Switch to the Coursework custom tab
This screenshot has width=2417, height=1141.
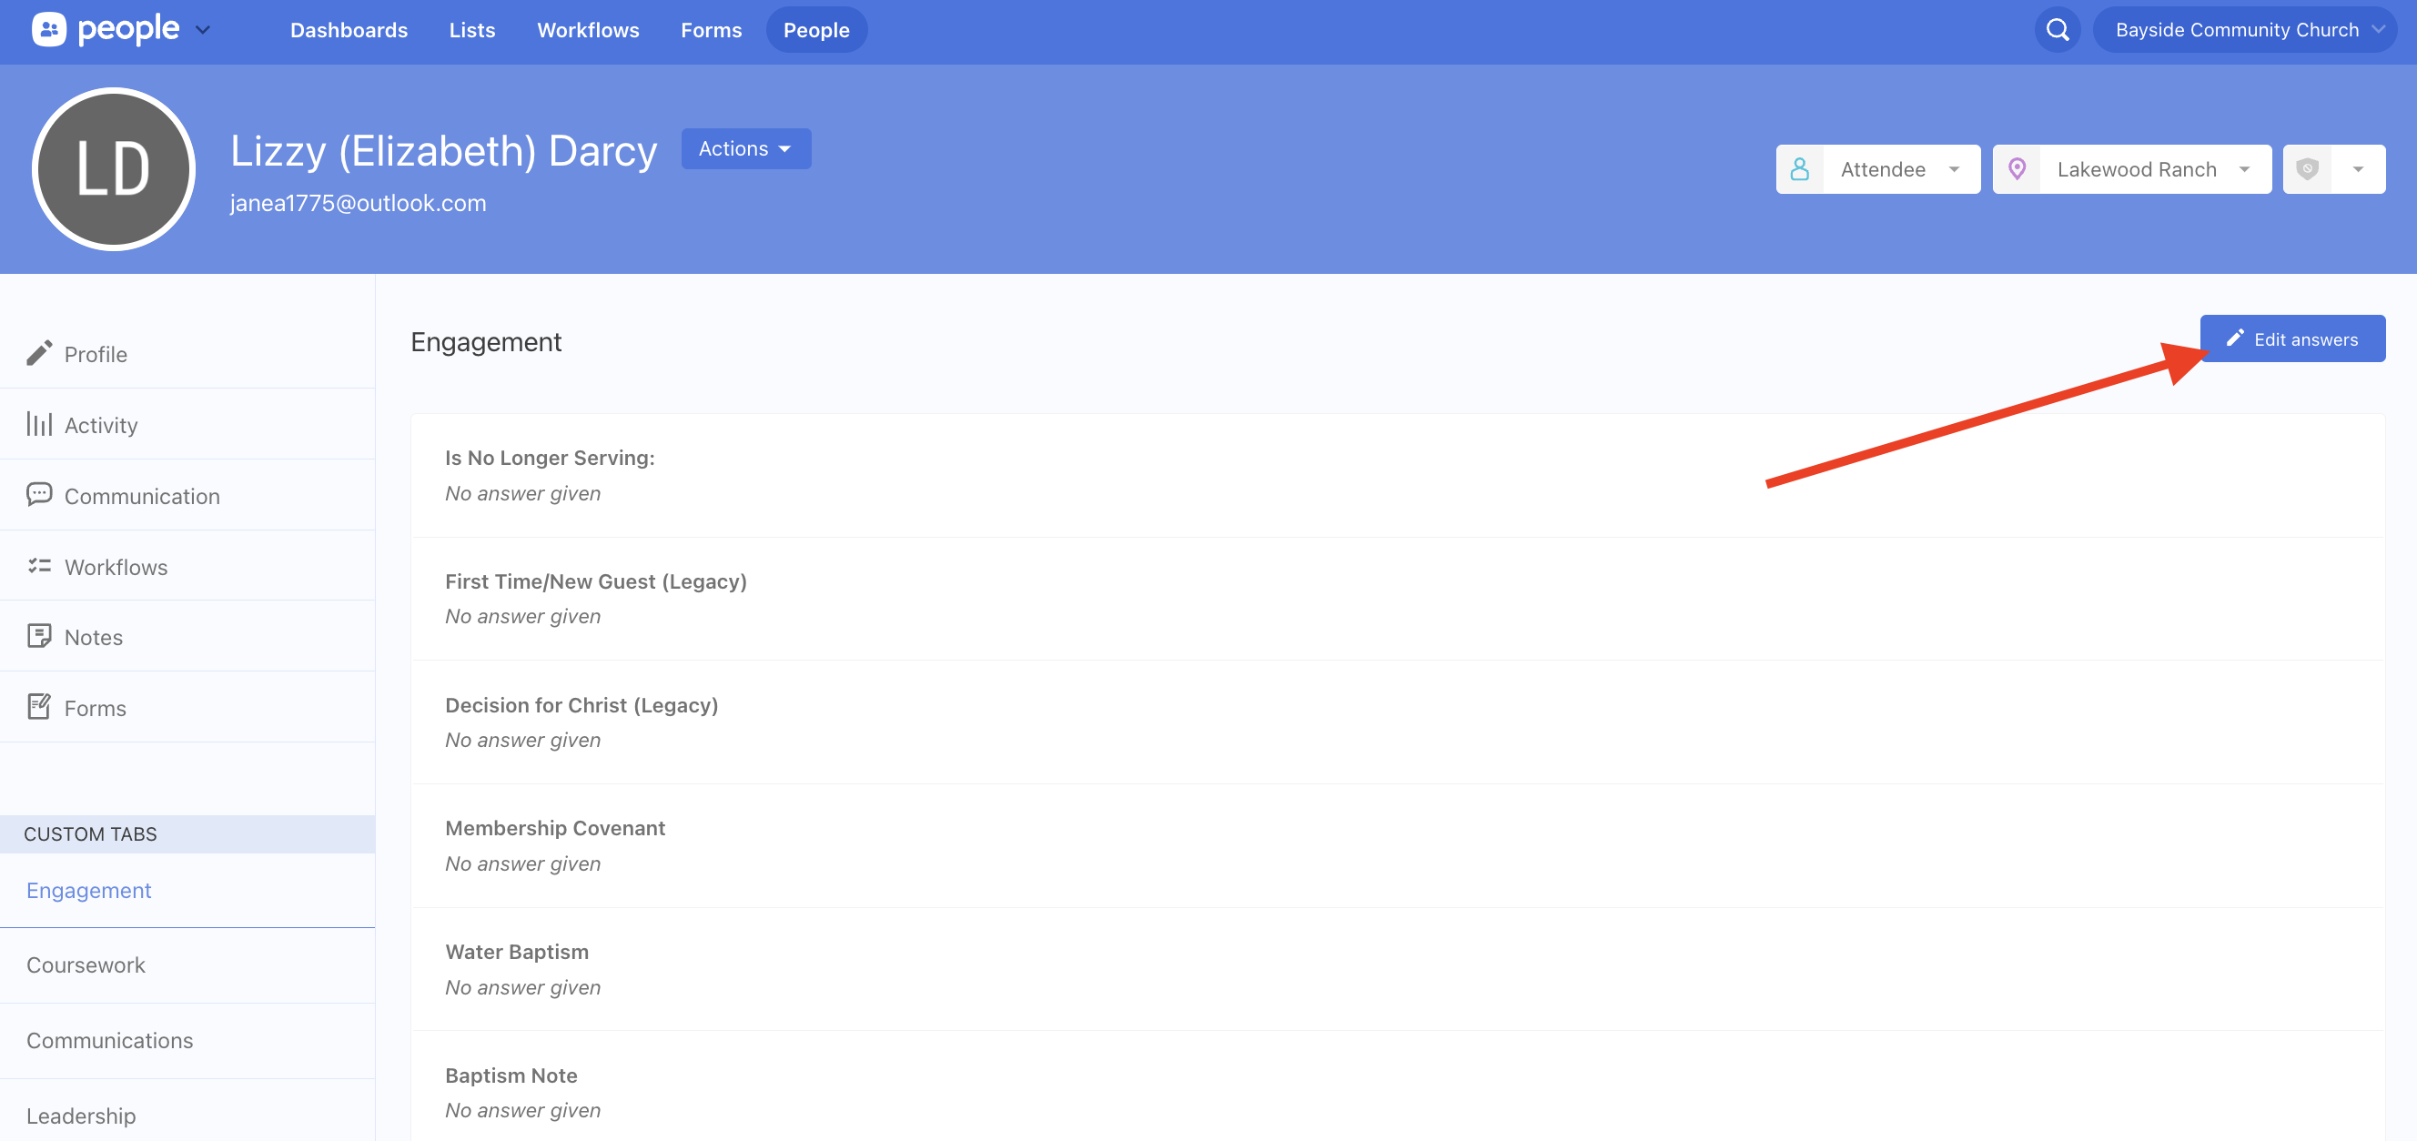pos(86,964)
